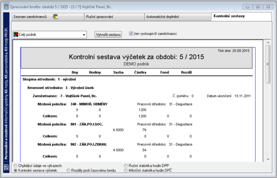Click the Vytvořit sestavu button

[x=108, y=35]
